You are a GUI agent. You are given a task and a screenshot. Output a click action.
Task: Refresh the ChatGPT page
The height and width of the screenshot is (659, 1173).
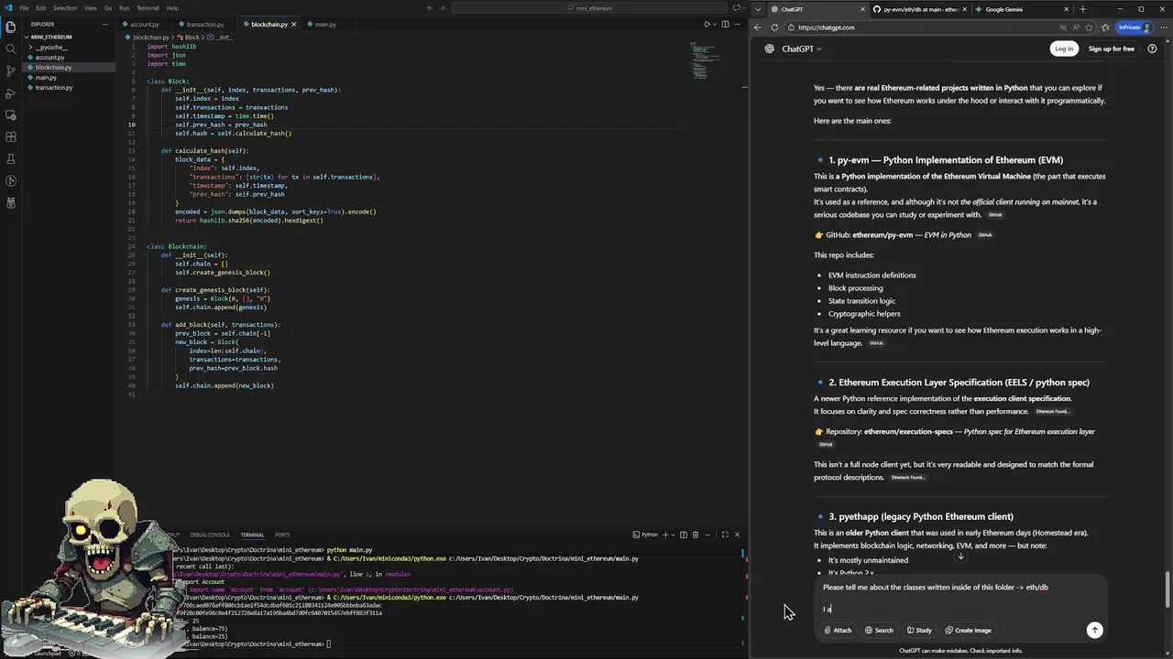774,27
